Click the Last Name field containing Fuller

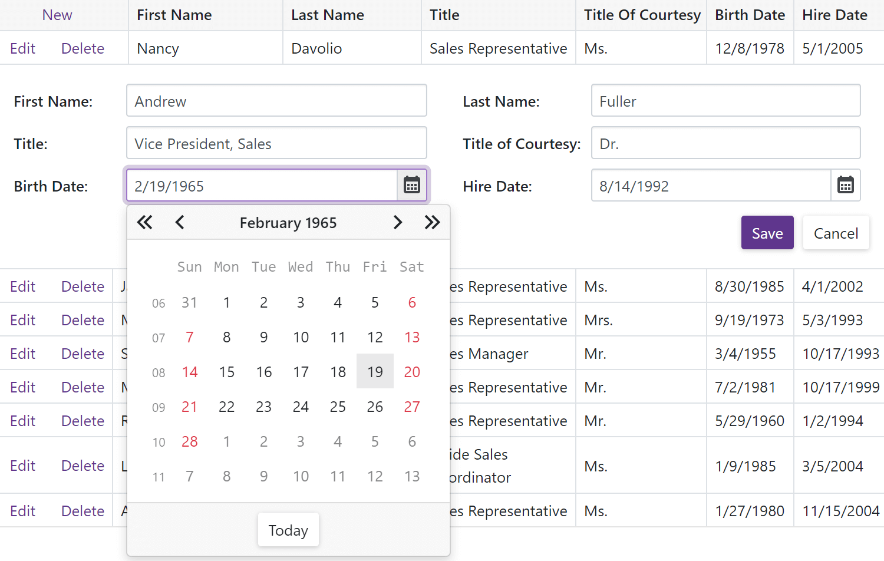pyautogui.click(x=725, y=101)
